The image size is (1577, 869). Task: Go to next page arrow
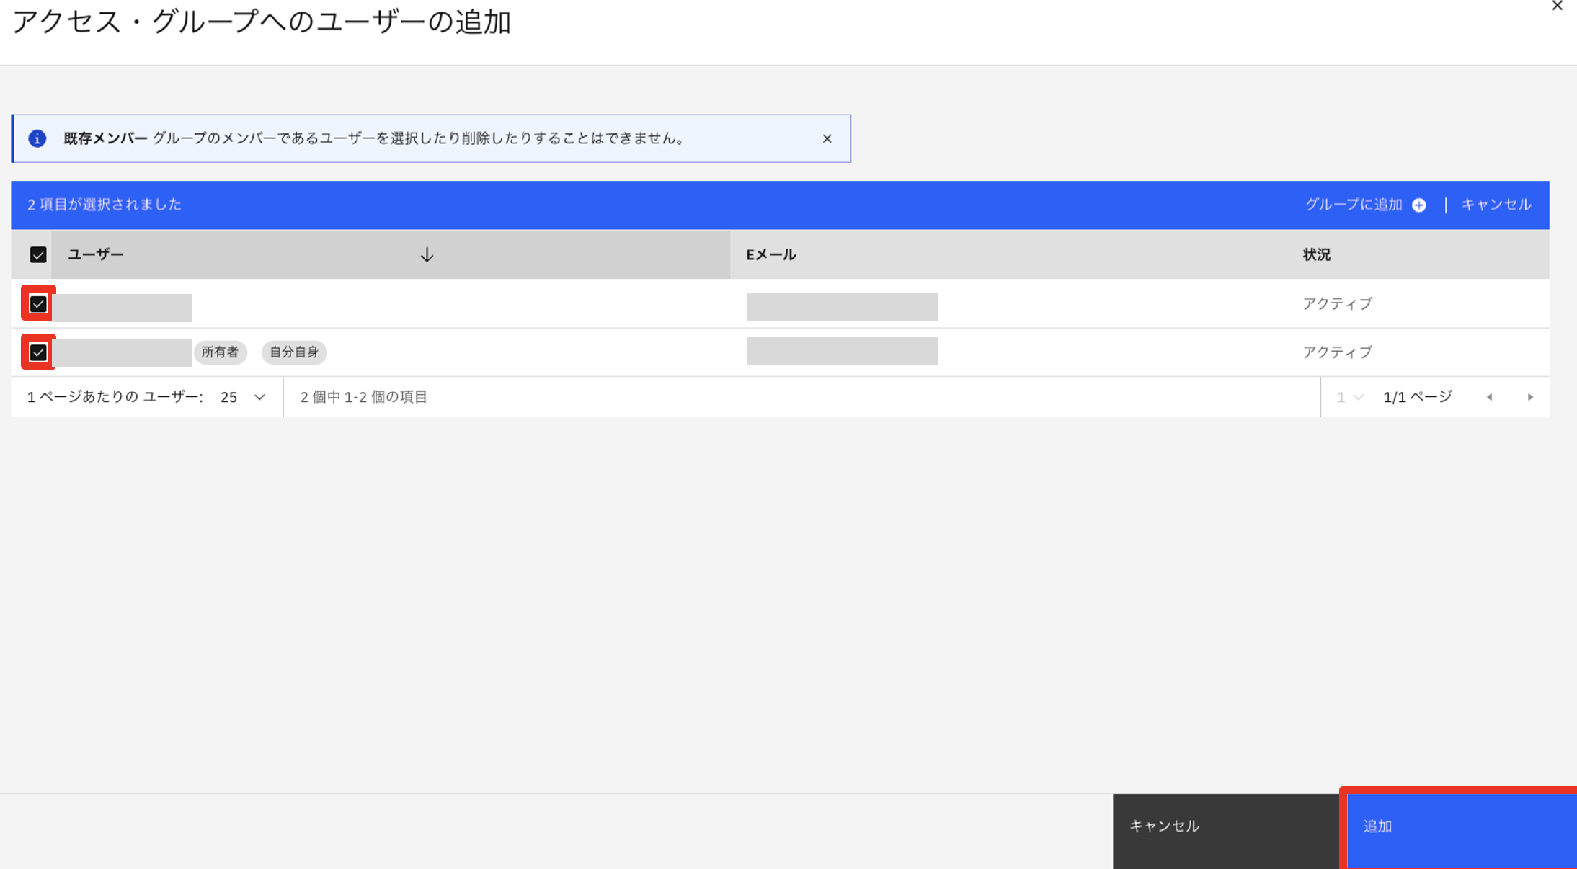1530,397
